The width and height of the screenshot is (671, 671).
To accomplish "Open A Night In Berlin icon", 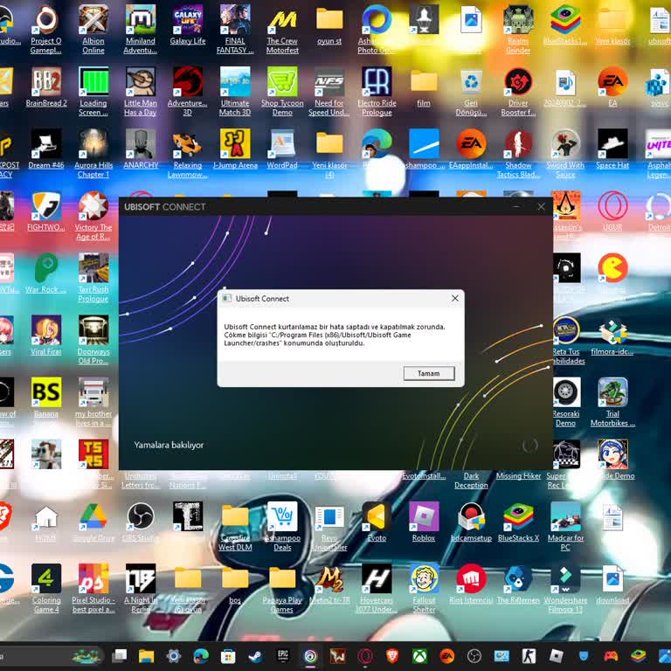I will click(141, 588).
